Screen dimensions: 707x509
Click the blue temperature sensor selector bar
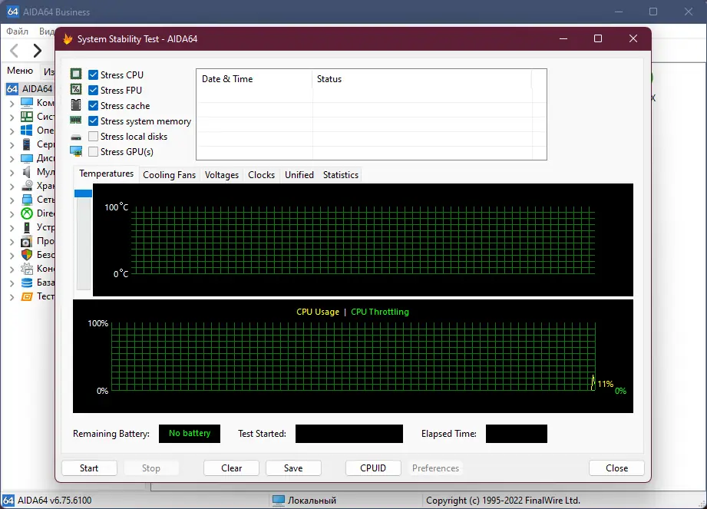(83, 193)
